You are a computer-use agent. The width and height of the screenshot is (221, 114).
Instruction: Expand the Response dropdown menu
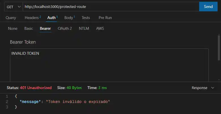click(x=203, y=88)
